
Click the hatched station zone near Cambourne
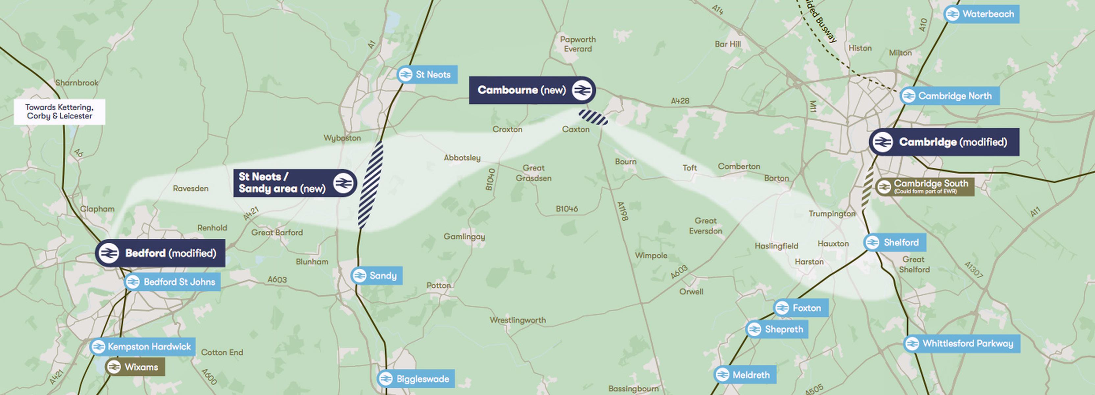[593, 117]
